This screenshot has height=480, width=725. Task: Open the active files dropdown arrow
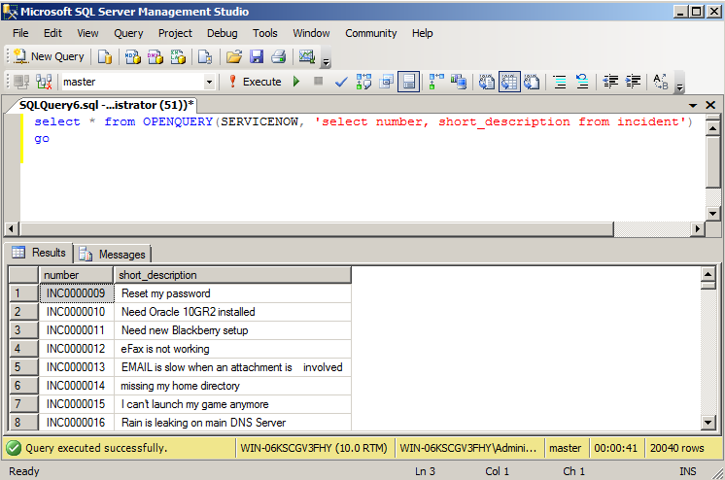click(x=693, y=106)
